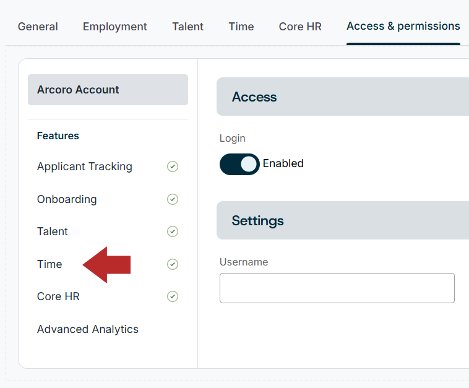The height and width of the screenshot is (388, 469).
Task: Open Time feature in the Features list
Action: pyautogui.click(x=49, y=264)
